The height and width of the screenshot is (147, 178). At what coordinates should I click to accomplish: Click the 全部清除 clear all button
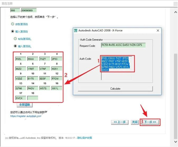tap(25, 105)
